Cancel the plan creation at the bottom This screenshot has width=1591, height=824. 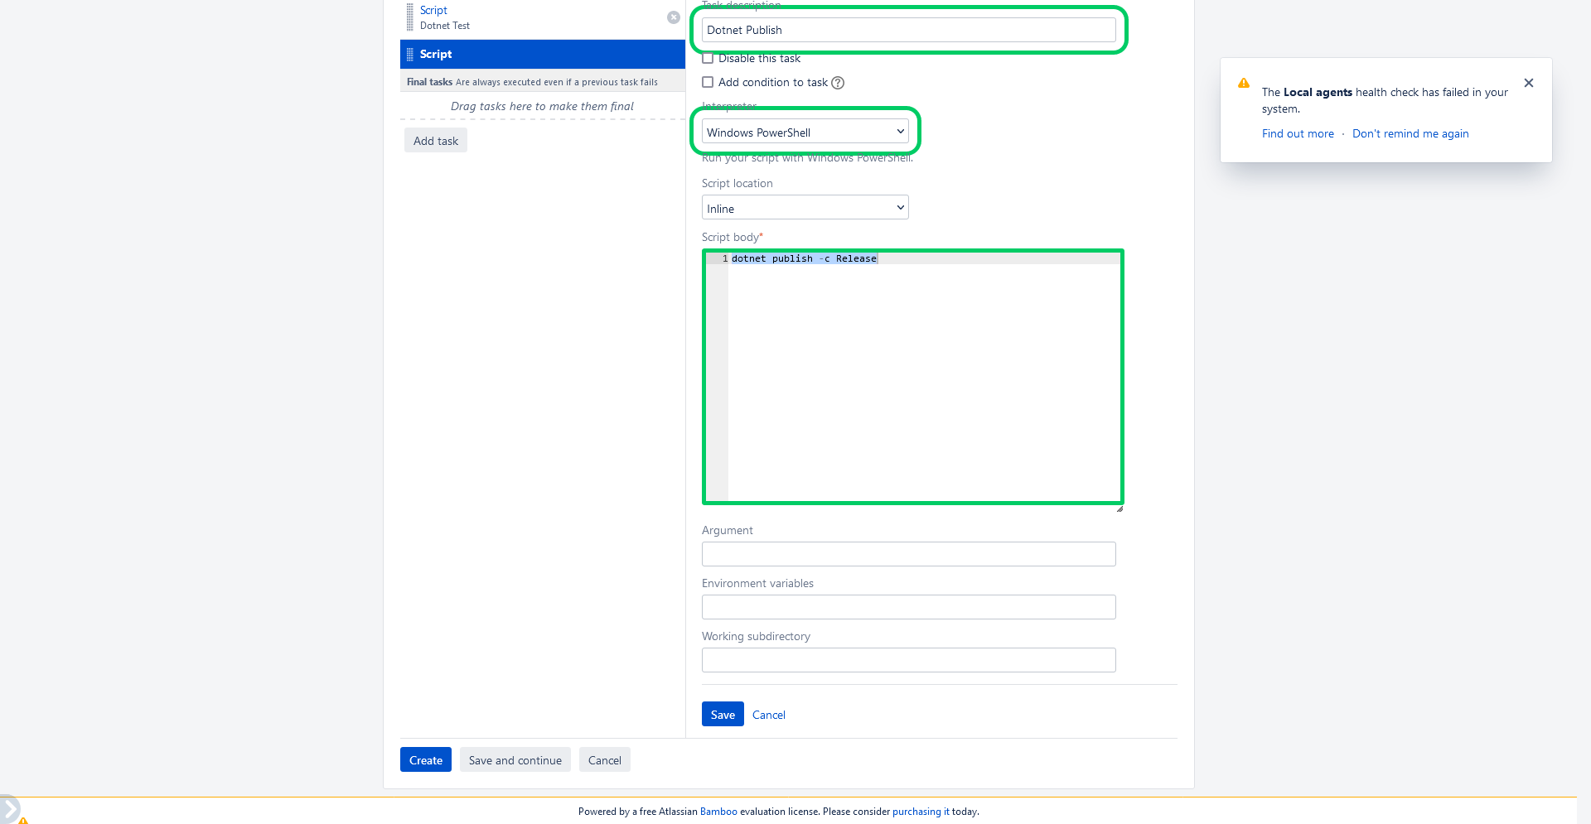[605, 760]
